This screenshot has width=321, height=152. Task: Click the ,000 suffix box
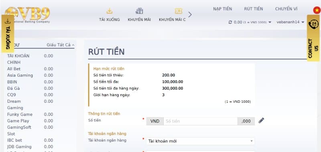click(246, 121)
